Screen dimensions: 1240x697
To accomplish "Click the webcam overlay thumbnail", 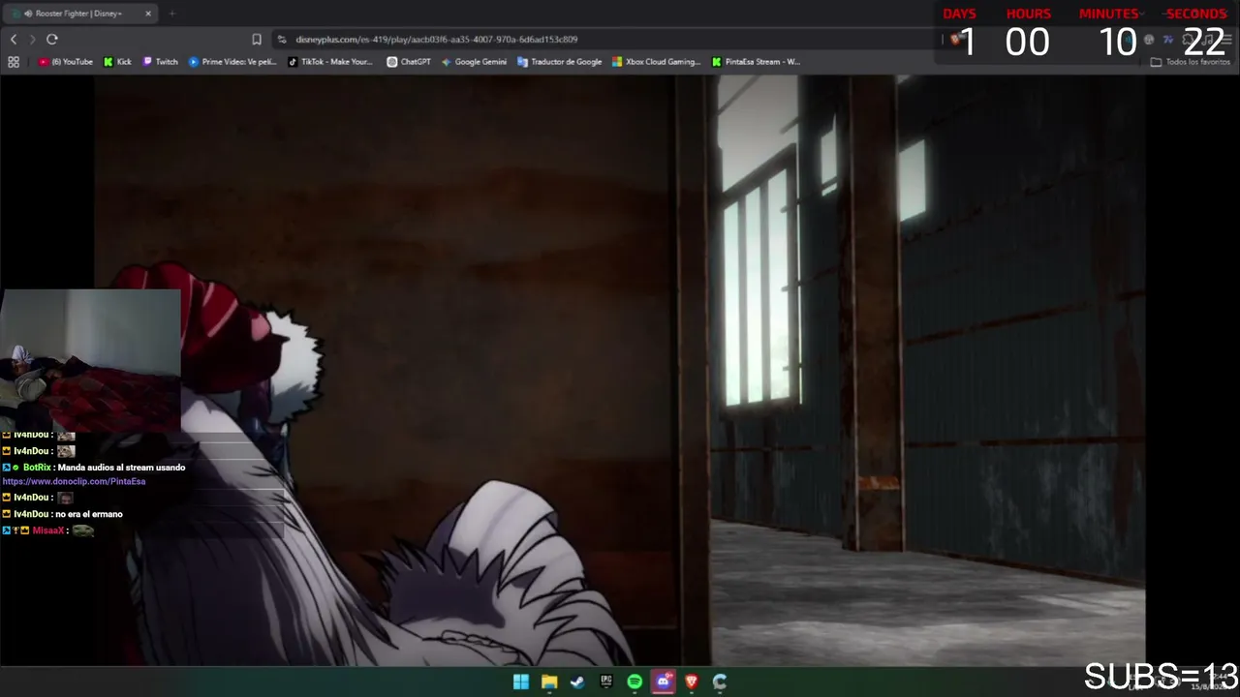I will pyautogui.click(x=90, y=360).
